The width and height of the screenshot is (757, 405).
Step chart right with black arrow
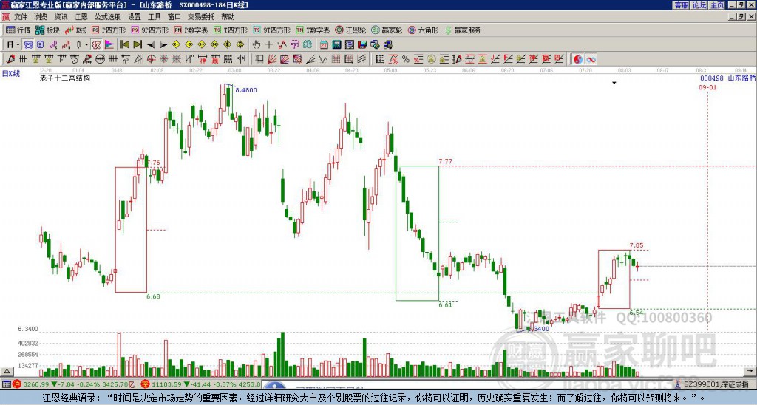(x=163, y=45)
